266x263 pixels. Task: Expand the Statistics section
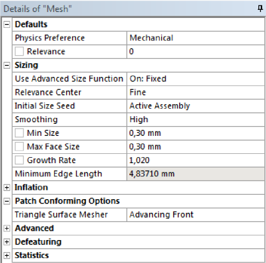(x=7, y=255)
